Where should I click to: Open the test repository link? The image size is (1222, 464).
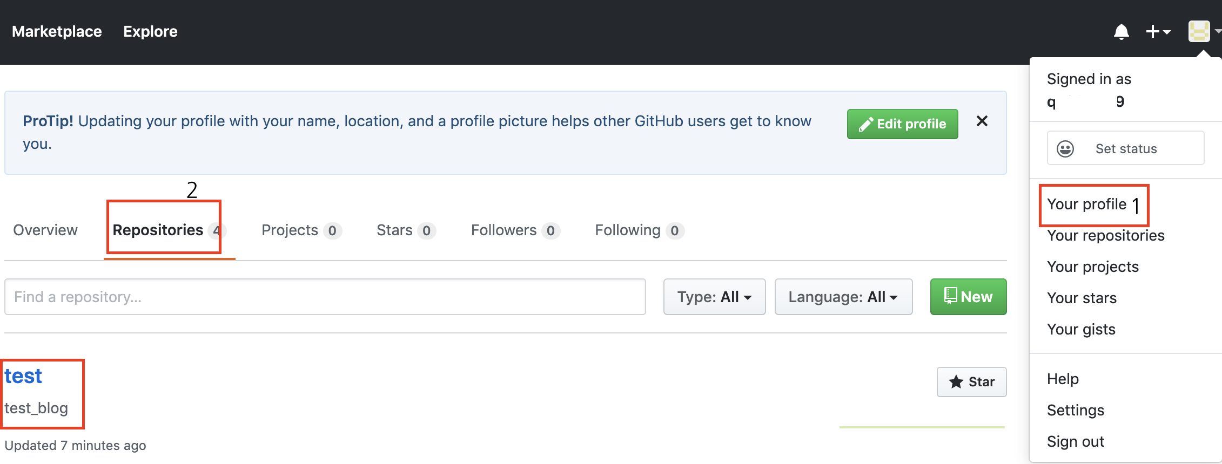(23, 376)
